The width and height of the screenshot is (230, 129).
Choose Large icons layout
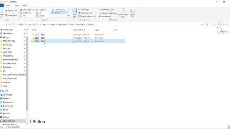tap(42, 10)
